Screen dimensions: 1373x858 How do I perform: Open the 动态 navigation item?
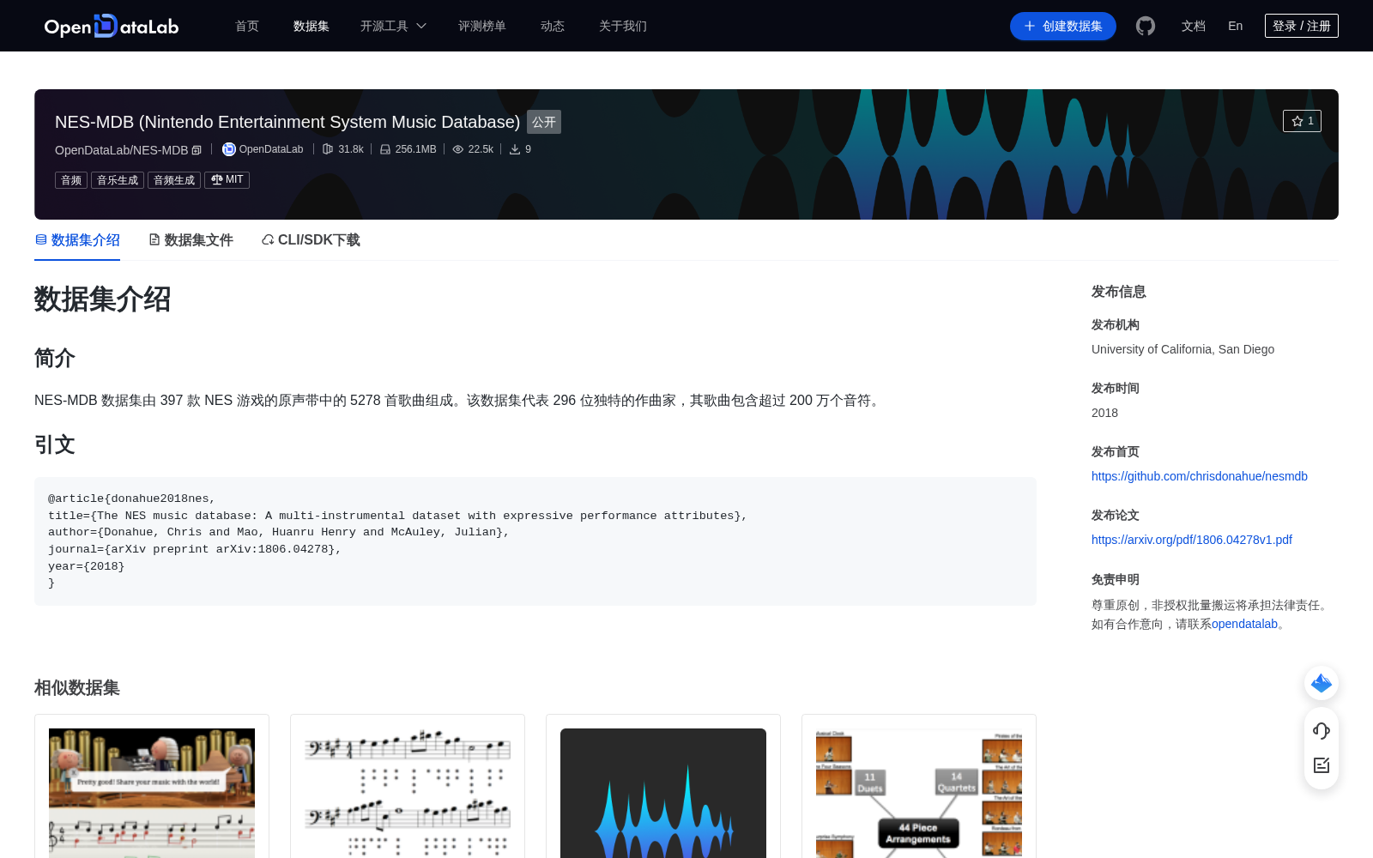[553, 26]
